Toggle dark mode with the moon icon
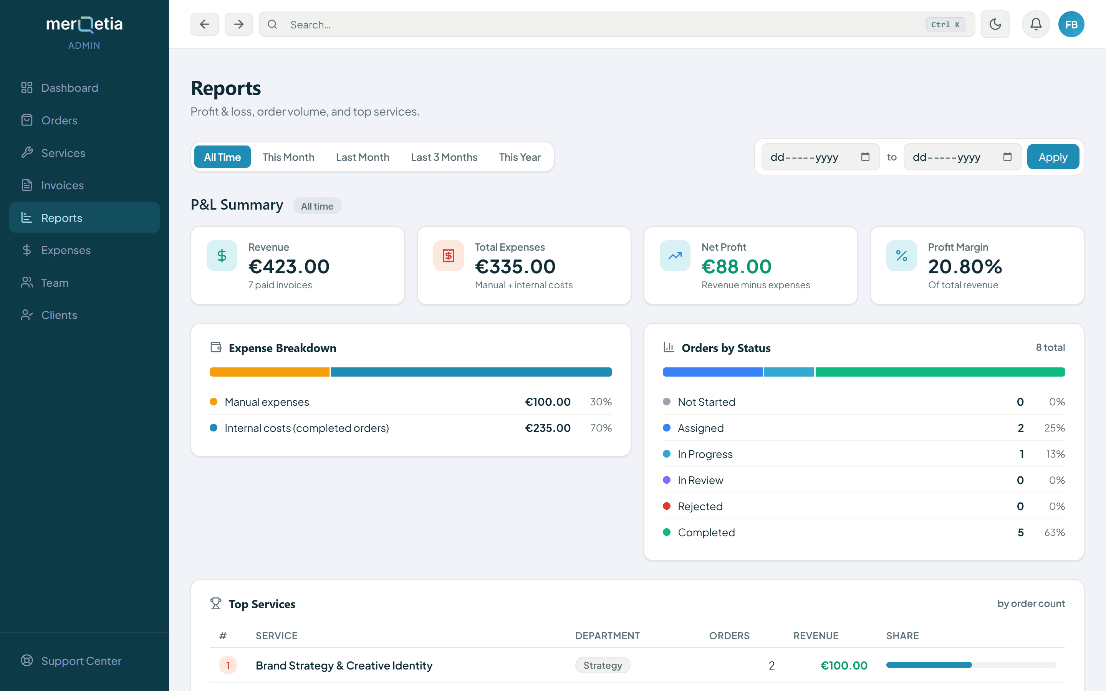 [x=995, y=24]
